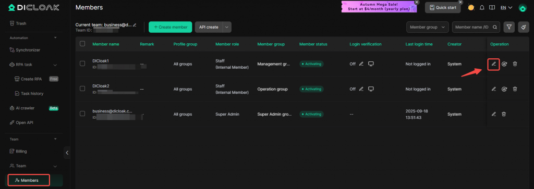This screenshot has height=189, width=534.
Task: Click the Management group cell
Action: pos(274,64)
